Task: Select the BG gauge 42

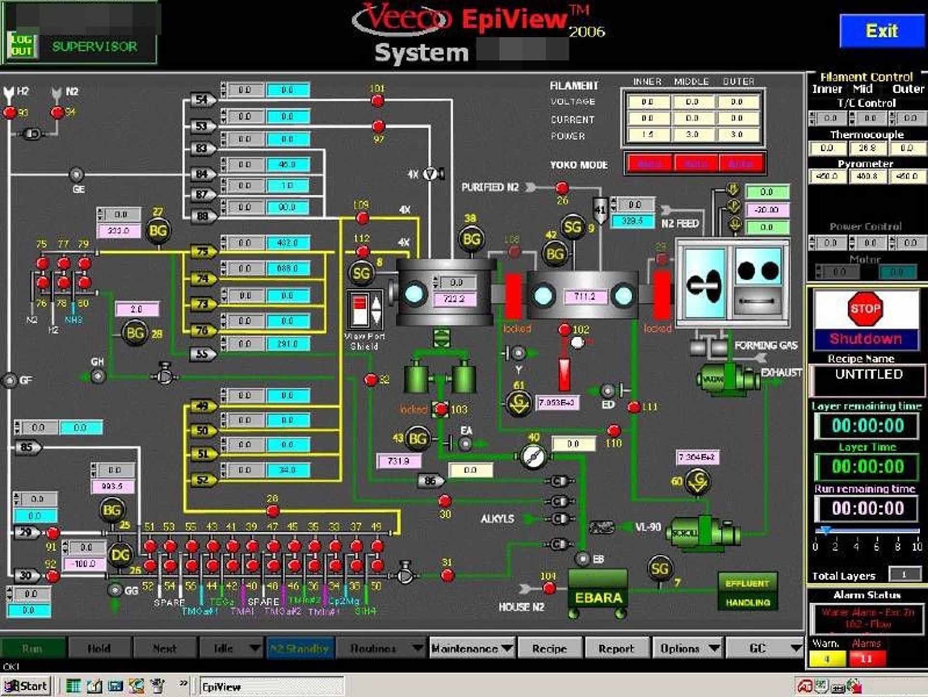Action: [x=555, y=254]
